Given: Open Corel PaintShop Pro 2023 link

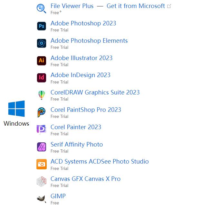Looking at the screenshot, I should point(86,110).
